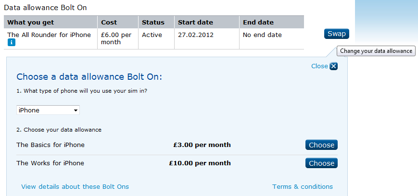Click the arrow on the iPhone combo box
The image size is (418, 196).
[x=76, y=110]
